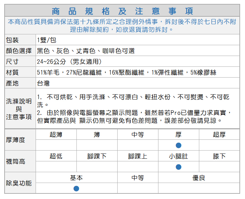Select the 材質 row label
Screen dimensions: 245x199
(x=12, y=73)
